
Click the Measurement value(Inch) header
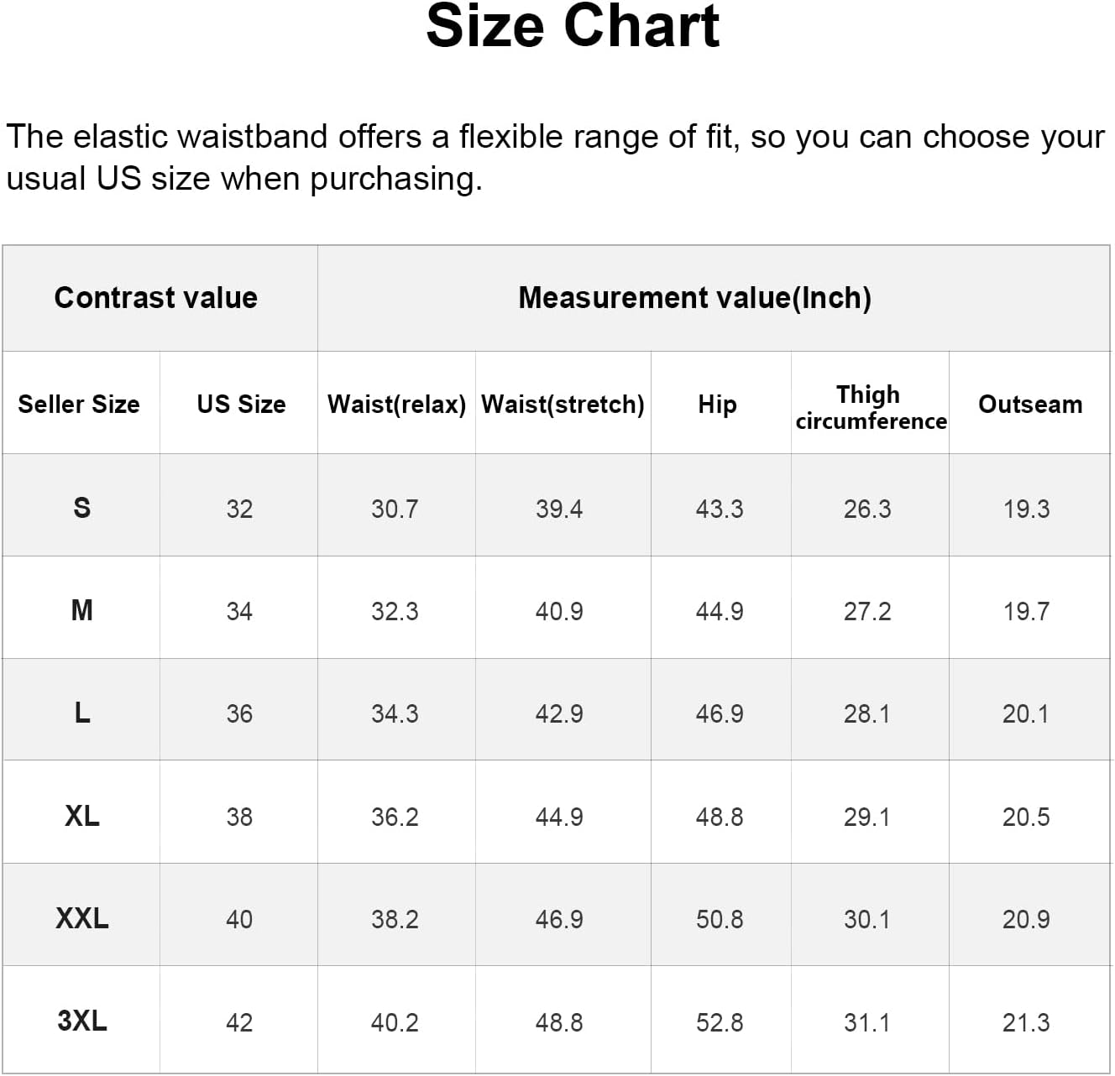click(694, 298)
